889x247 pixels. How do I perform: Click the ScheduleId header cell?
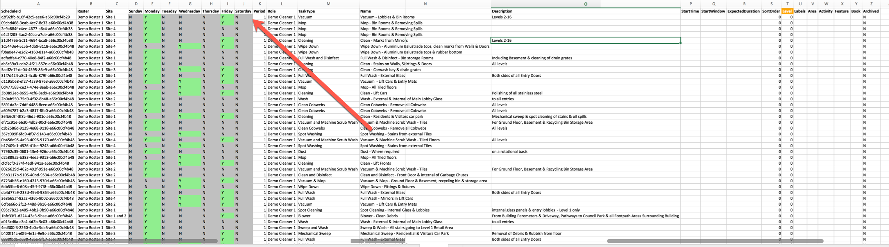11,11
